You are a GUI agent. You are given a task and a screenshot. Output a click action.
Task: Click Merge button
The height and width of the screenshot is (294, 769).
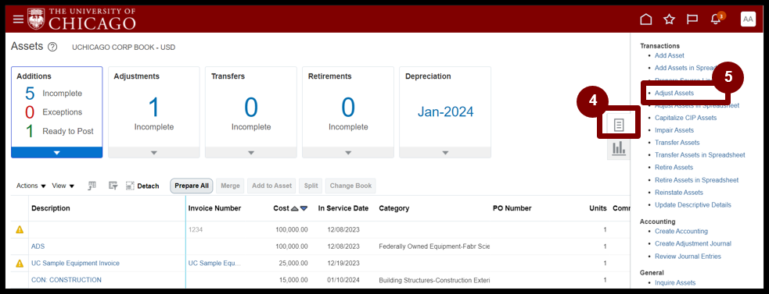(231, 186)
